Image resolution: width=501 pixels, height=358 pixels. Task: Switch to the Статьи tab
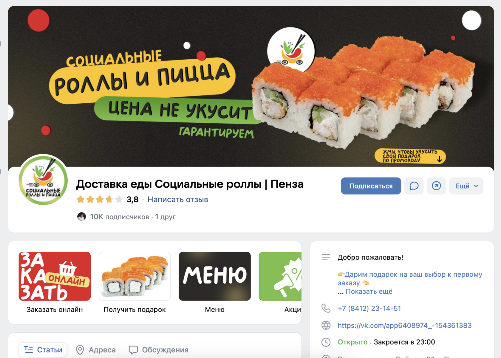[x=43, y=350]
